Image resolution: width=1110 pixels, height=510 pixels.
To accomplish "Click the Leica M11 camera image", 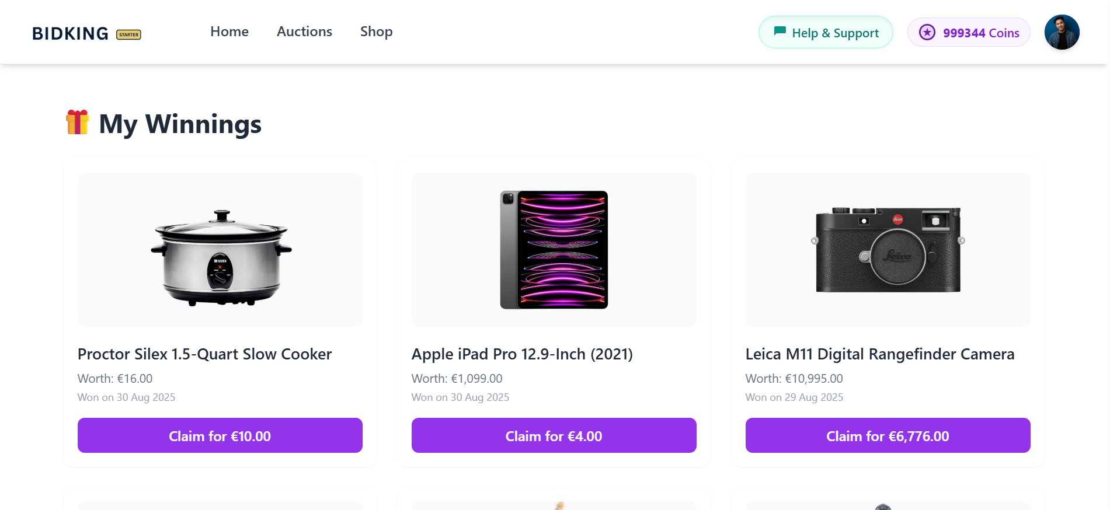I will [x=888, y=250].
